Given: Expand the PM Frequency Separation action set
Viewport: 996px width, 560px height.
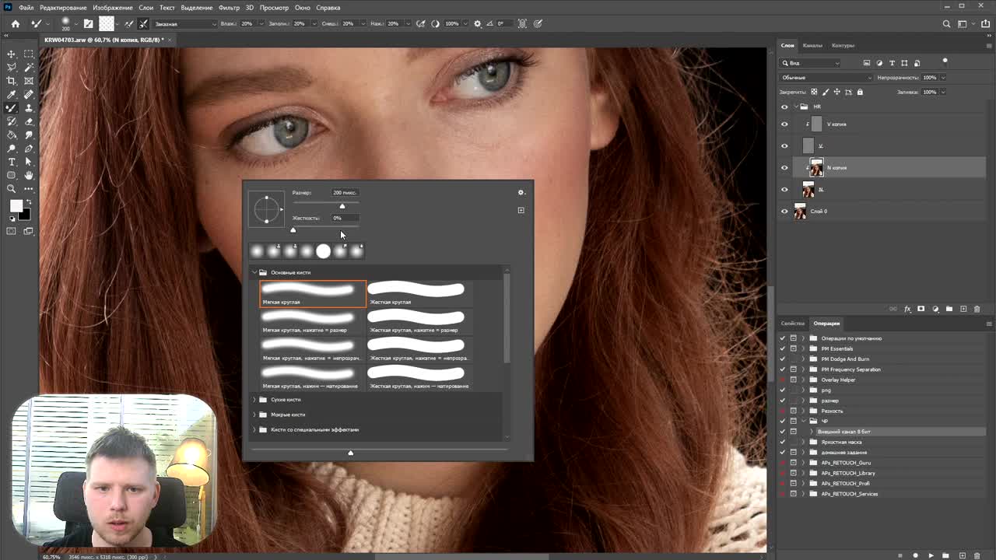Looking at the screenshot, I should pyautogui.click(x=803, y=369).
